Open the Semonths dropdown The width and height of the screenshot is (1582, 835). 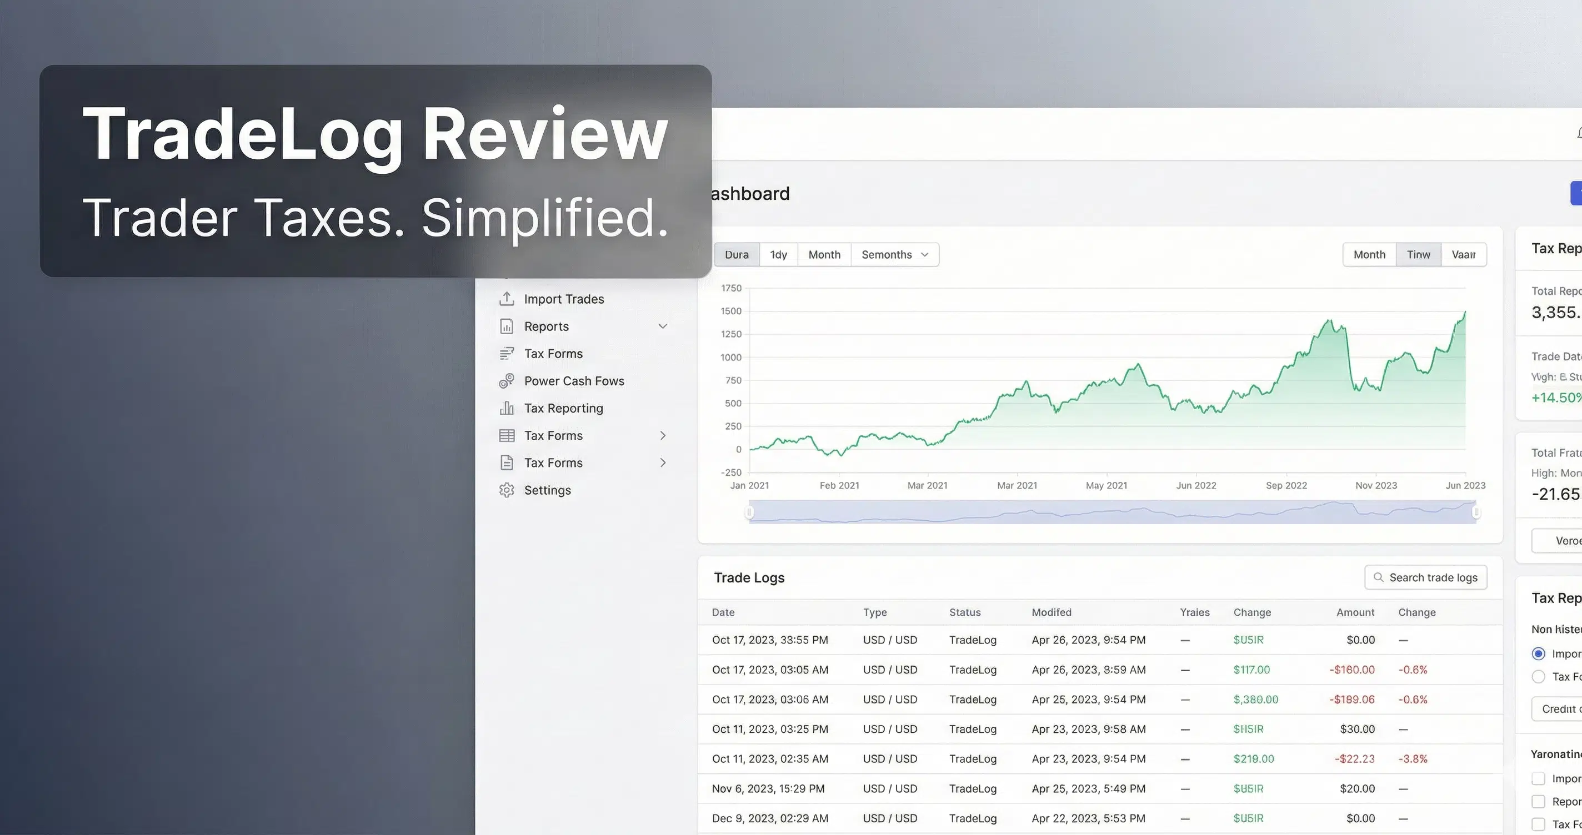click(895, 254)
